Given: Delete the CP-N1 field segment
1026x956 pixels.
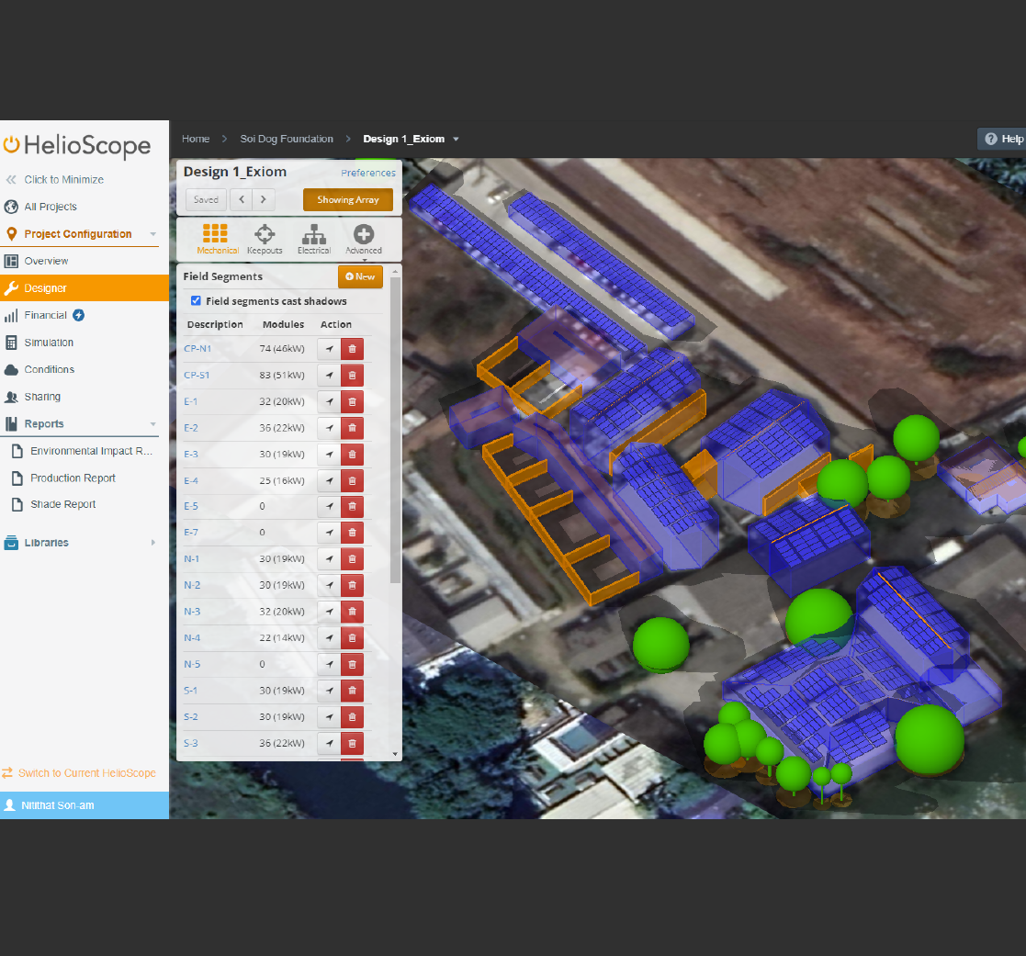Looking at the screenshot, I should (x=352, y=349).
